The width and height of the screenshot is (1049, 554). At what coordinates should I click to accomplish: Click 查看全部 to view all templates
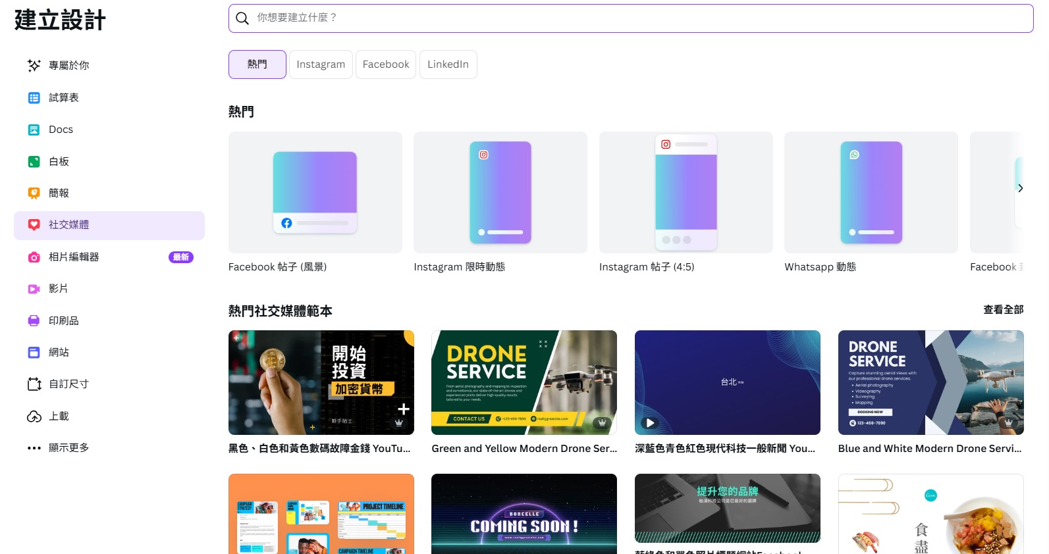point(1004,310)
